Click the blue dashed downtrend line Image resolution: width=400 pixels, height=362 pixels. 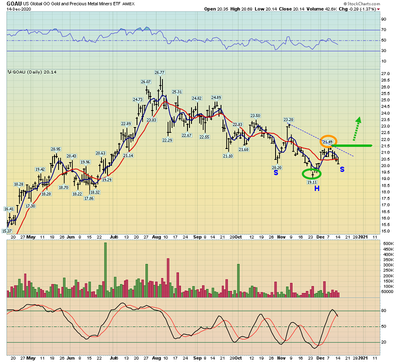(x=325, y=141)
